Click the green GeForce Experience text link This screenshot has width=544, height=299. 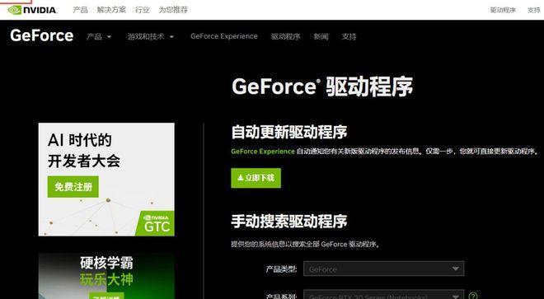pyautogui.click(x=263, y=152)
